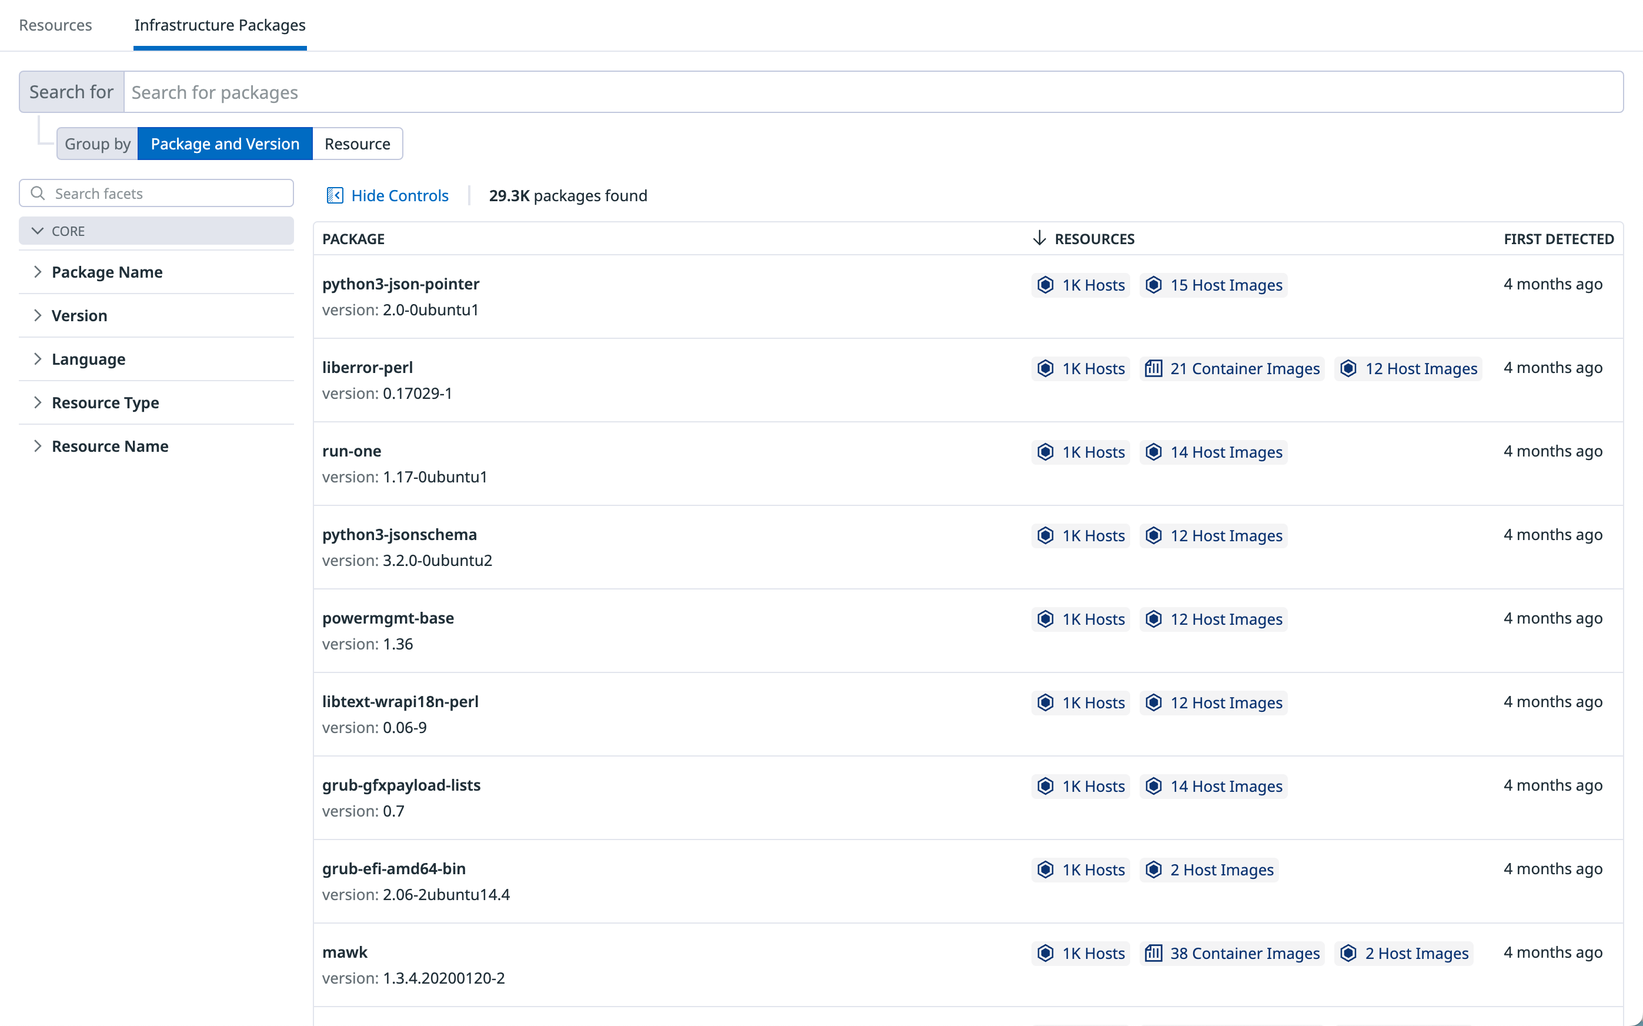
Task: Sort by the RESOURCES column header
Action: 1094,239
